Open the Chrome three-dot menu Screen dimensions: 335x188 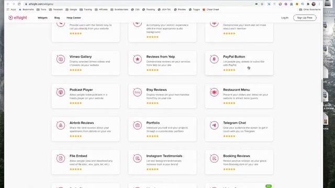(x=319, y=4)
